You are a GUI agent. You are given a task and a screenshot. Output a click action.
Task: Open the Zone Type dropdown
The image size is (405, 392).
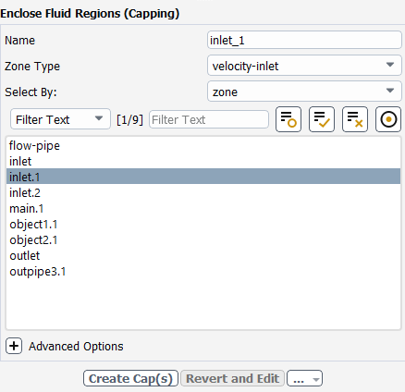tap(304, 66)
